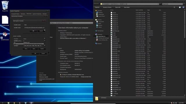Open the File Explorer taskbar icon
The height and width of the screenshot is (104, 186).
[8, 103]
